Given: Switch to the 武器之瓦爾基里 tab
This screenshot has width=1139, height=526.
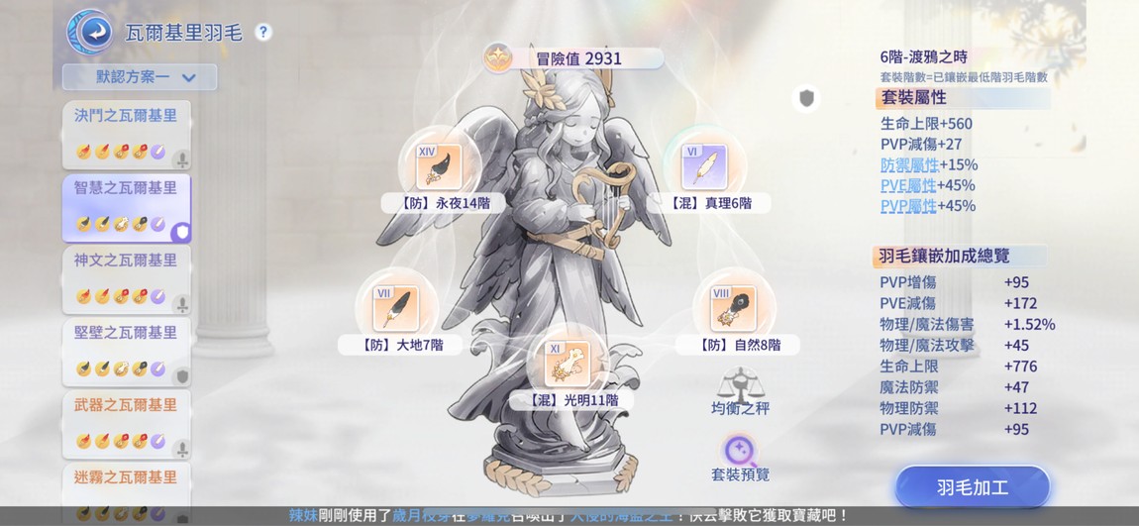Looking at the screenshot, I should tap(125, 405).
